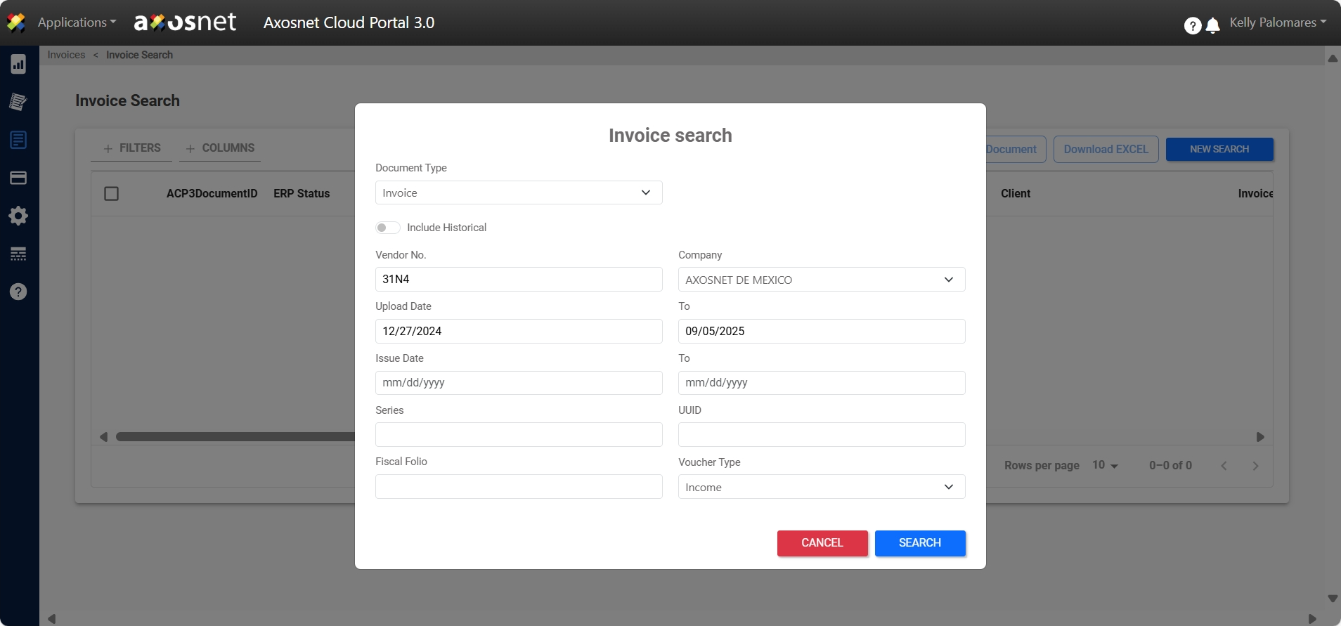
Task: Open the top bar help icon
Action: (1192, 26)
